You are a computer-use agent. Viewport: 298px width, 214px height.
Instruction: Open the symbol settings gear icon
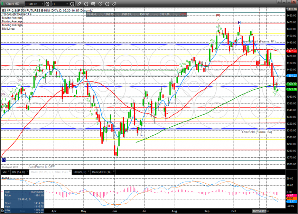[x=47, y=4]
